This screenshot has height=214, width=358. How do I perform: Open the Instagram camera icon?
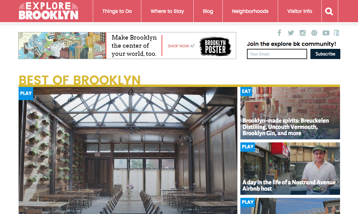click(303, 33)
